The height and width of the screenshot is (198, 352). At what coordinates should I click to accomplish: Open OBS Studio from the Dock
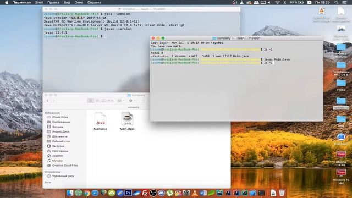click(x=153, y=193)
